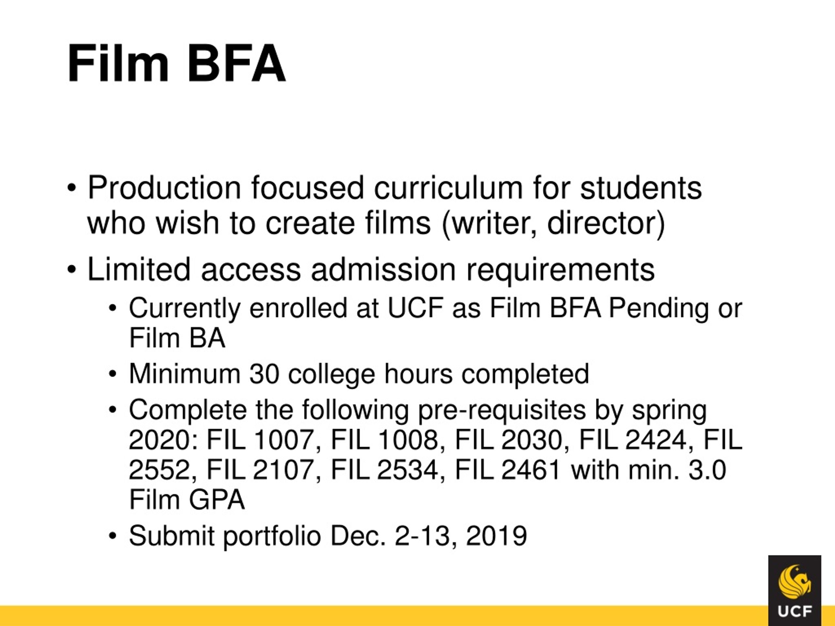Click the bullet before Production focused curriculum
Screen dimensions: 835x626
click(72, 188)
